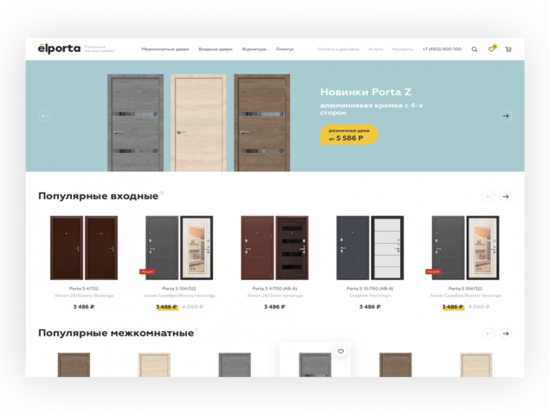
Task: Open Оплата и доставка link
Action: click(x=339, y=49)
